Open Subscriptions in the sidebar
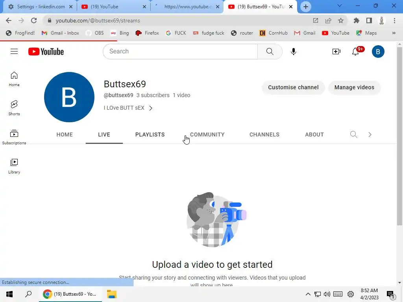The width and height of the screenshot is (403, 302). [x=14, y=137]
